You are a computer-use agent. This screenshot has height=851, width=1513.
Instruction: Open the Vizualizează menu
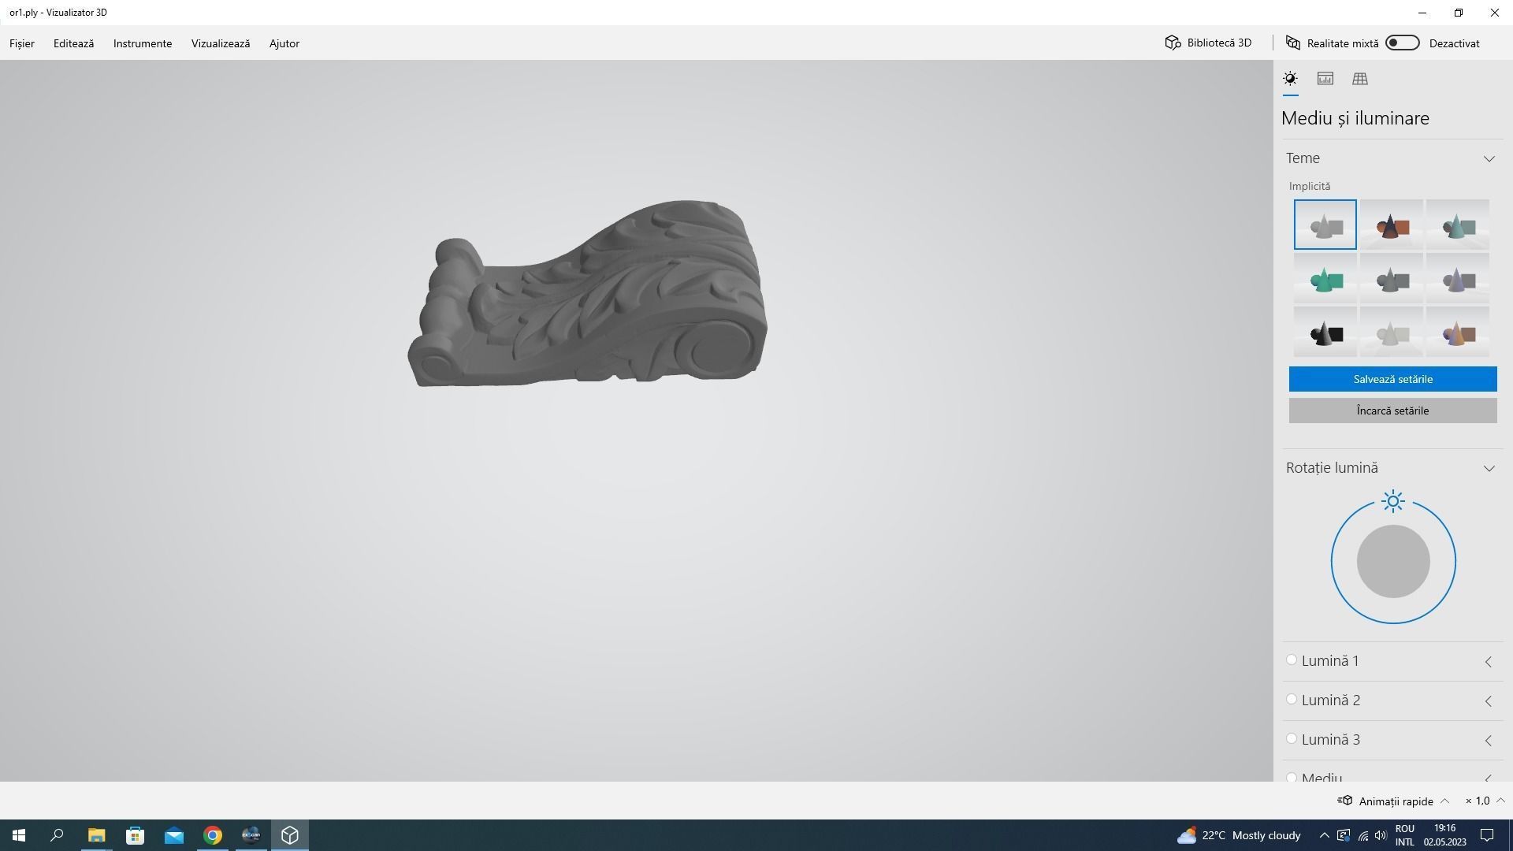[x=221, y=43]
